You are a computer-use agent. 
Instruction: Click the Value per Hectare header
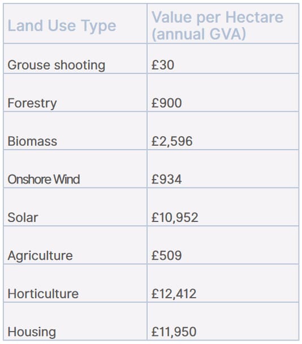tap(217, 25)
